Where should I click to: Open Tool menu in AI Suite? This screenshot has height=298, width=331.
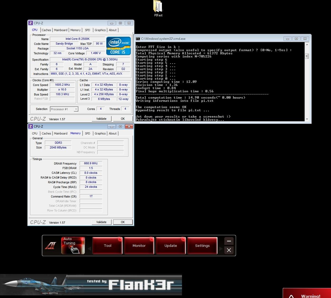107,246
